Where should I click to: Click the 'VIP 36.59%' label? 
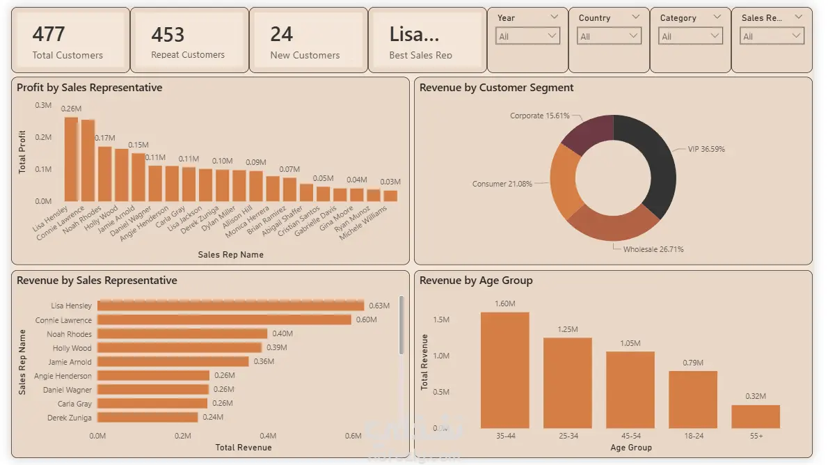[706, 149]
